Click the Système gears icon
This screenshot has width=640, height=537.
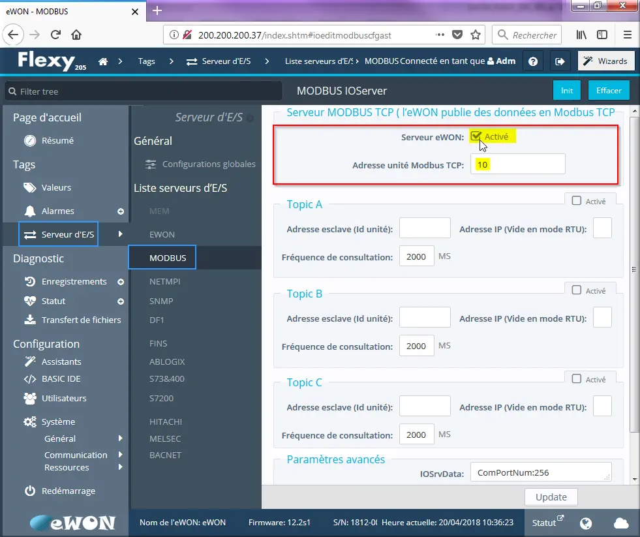point(30,422)
